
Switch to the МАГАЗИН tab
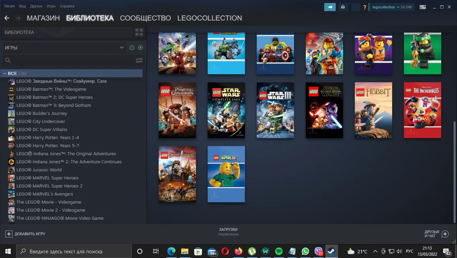(43, 18)
